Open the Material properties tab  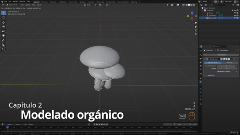click(x=201, y=99)
